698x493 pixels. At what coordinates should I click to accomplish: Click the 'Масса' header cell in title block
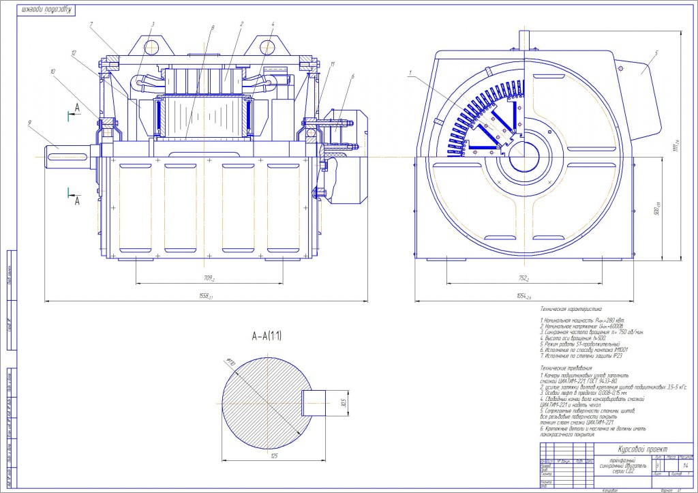[x=671, y=457]
